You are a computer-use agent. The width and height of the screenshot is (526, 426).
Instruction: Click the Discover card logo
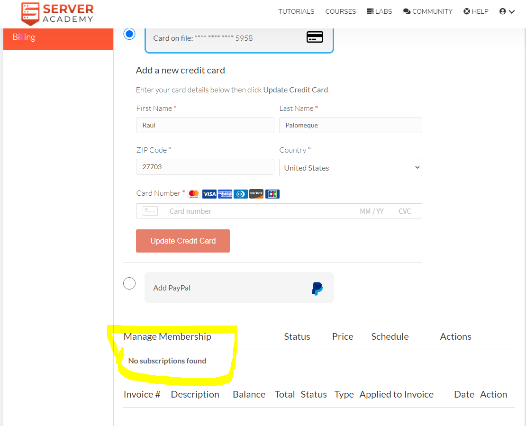tap(256, 194)
